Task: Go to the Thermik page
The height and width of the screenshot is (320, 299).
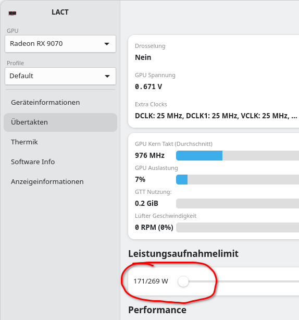Action: click(60, 142)
